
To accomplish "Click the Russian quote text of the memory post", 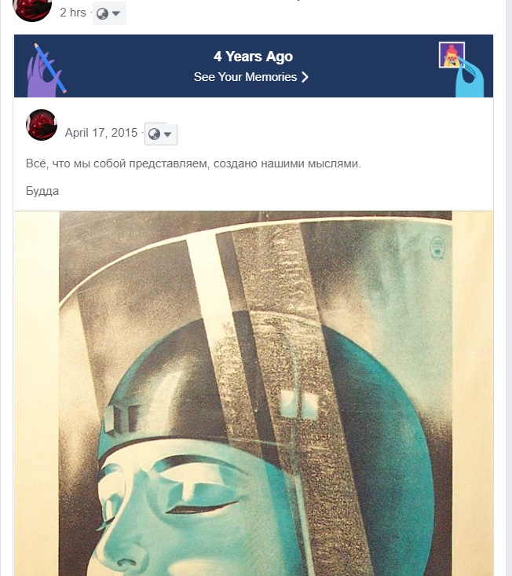I will pyautogui.click(x=193, y=163).
